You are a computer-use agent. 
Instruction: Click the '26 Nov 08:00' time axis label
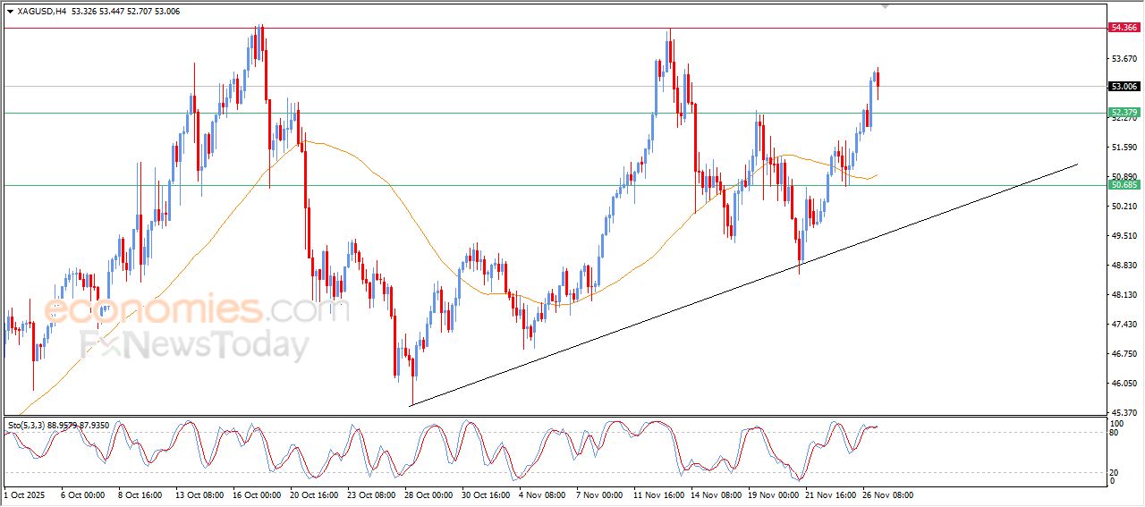[887, 494]
